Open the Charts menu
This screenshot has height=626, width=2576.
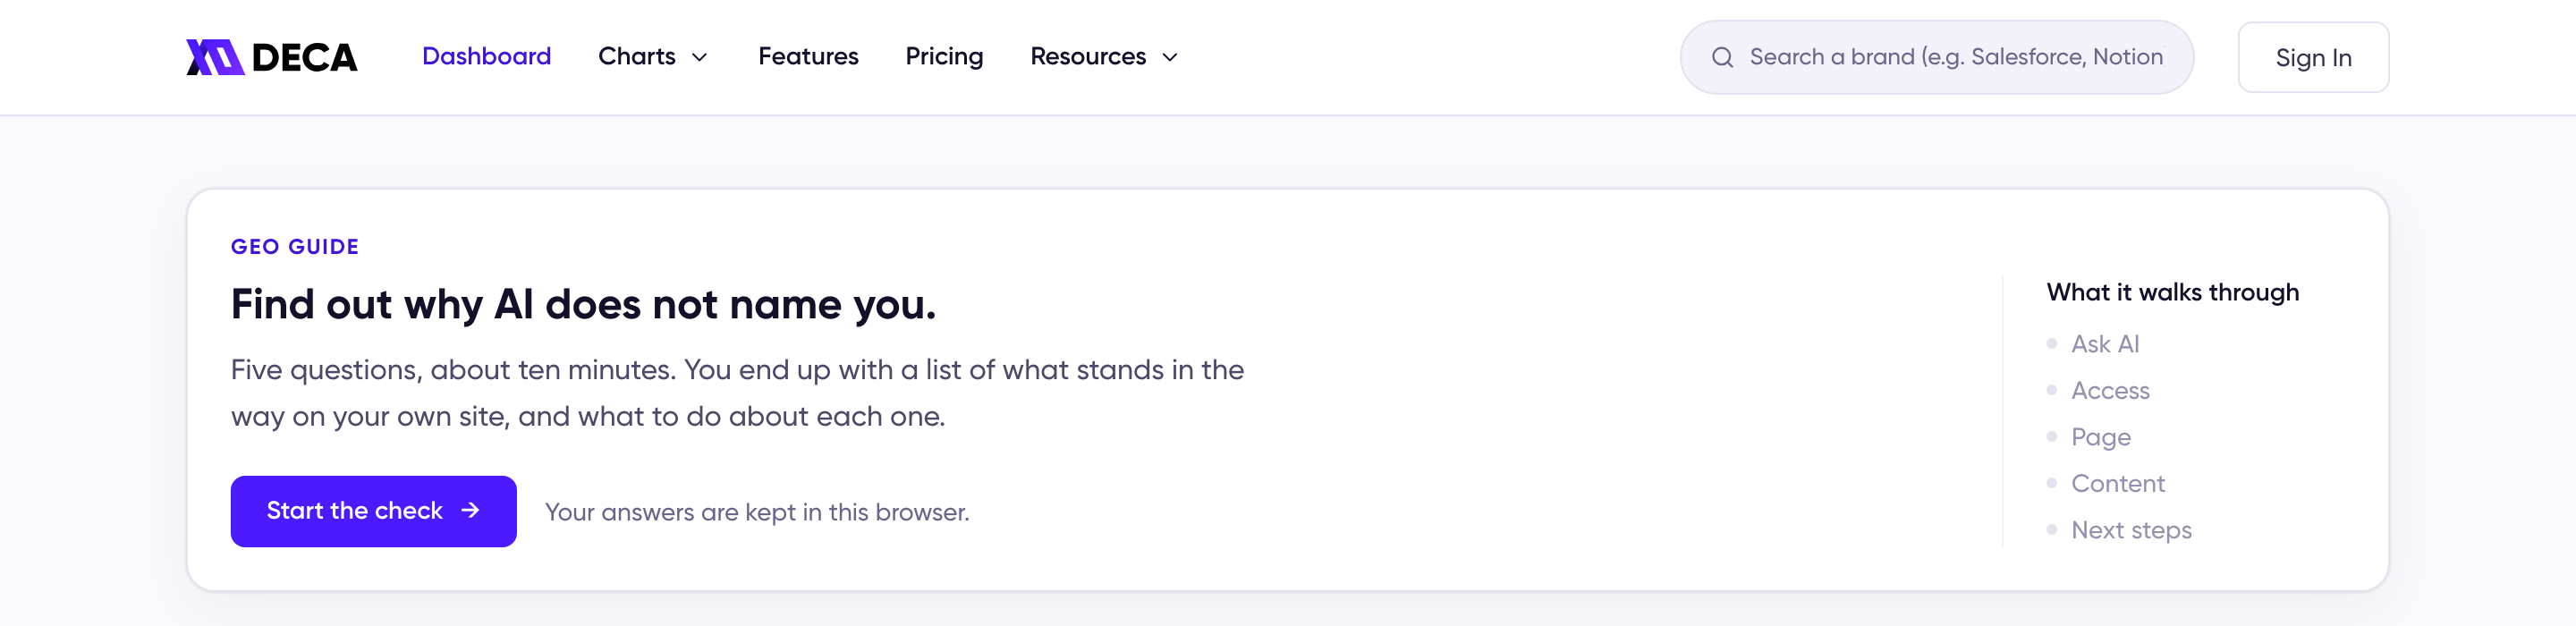653,56
